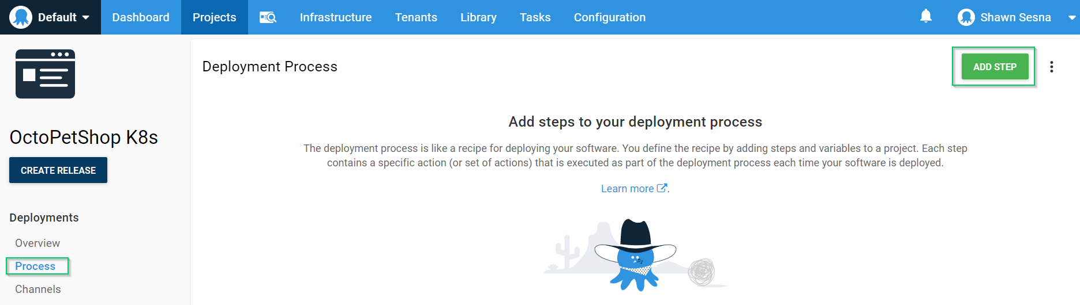Open the three-dot overflow menu
1080x305 pixels.
coord(1051,67)
